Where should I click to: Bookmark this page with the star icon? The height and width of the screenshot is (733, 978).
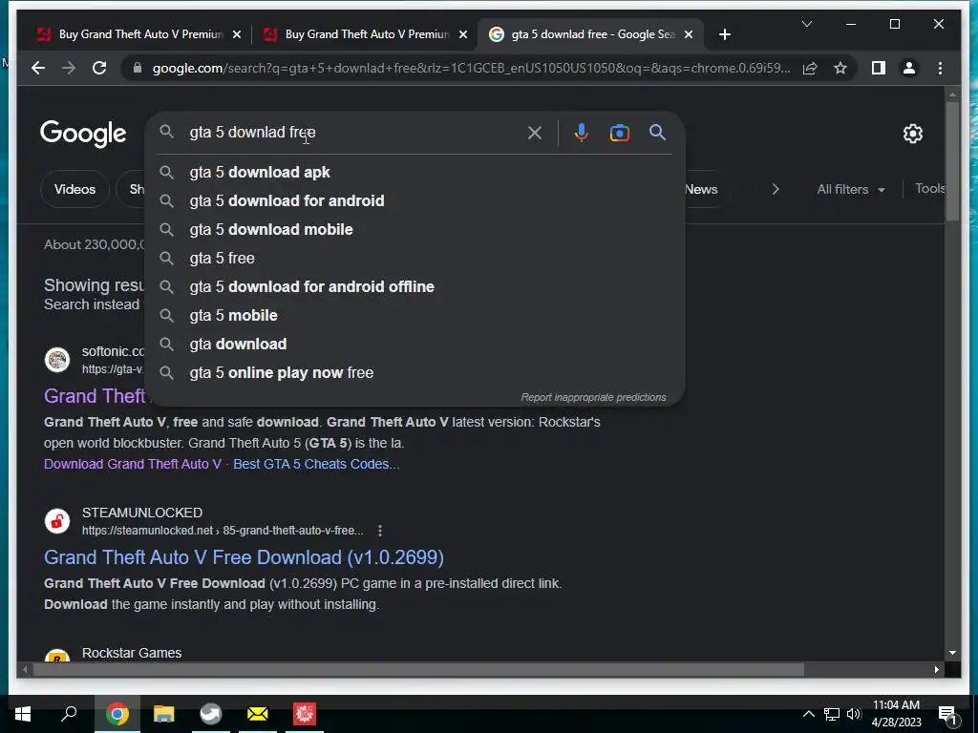(840, 68)
